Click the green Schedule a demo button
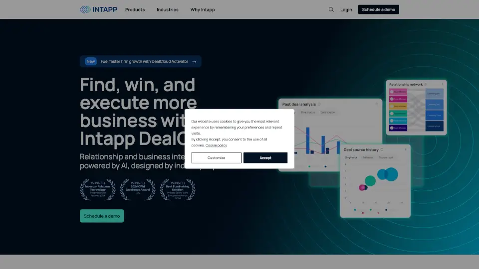Viewport: 479px width, 269px height. point(102,216)
